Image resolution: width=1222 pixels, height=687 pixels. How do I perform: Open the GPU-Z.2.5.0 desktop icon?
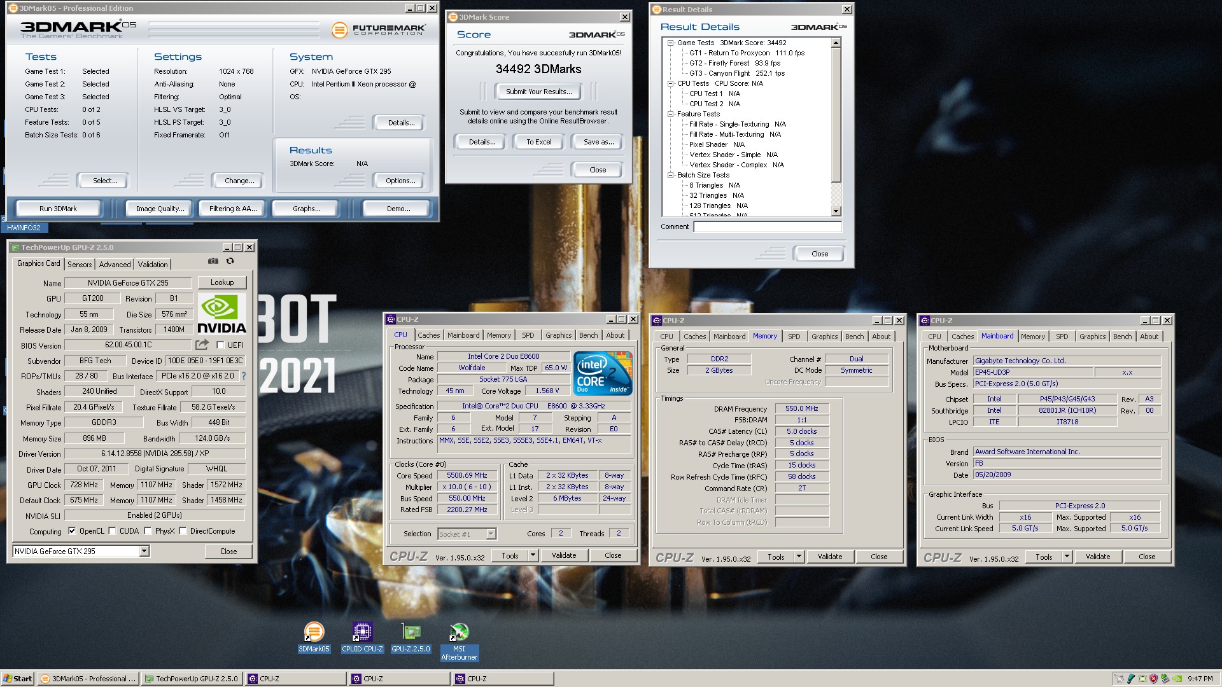pyautogui.click(x=411, y=637)
